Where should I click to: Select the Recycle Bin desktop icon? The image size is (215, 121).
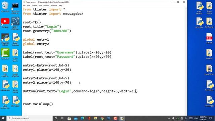tap(5, 7)
